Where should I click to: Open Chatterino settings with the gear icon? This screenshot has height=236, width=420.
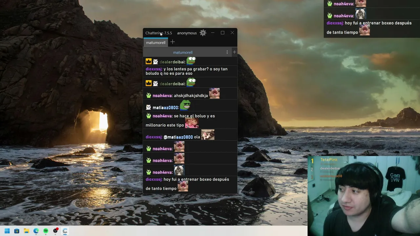click(203, 33)
